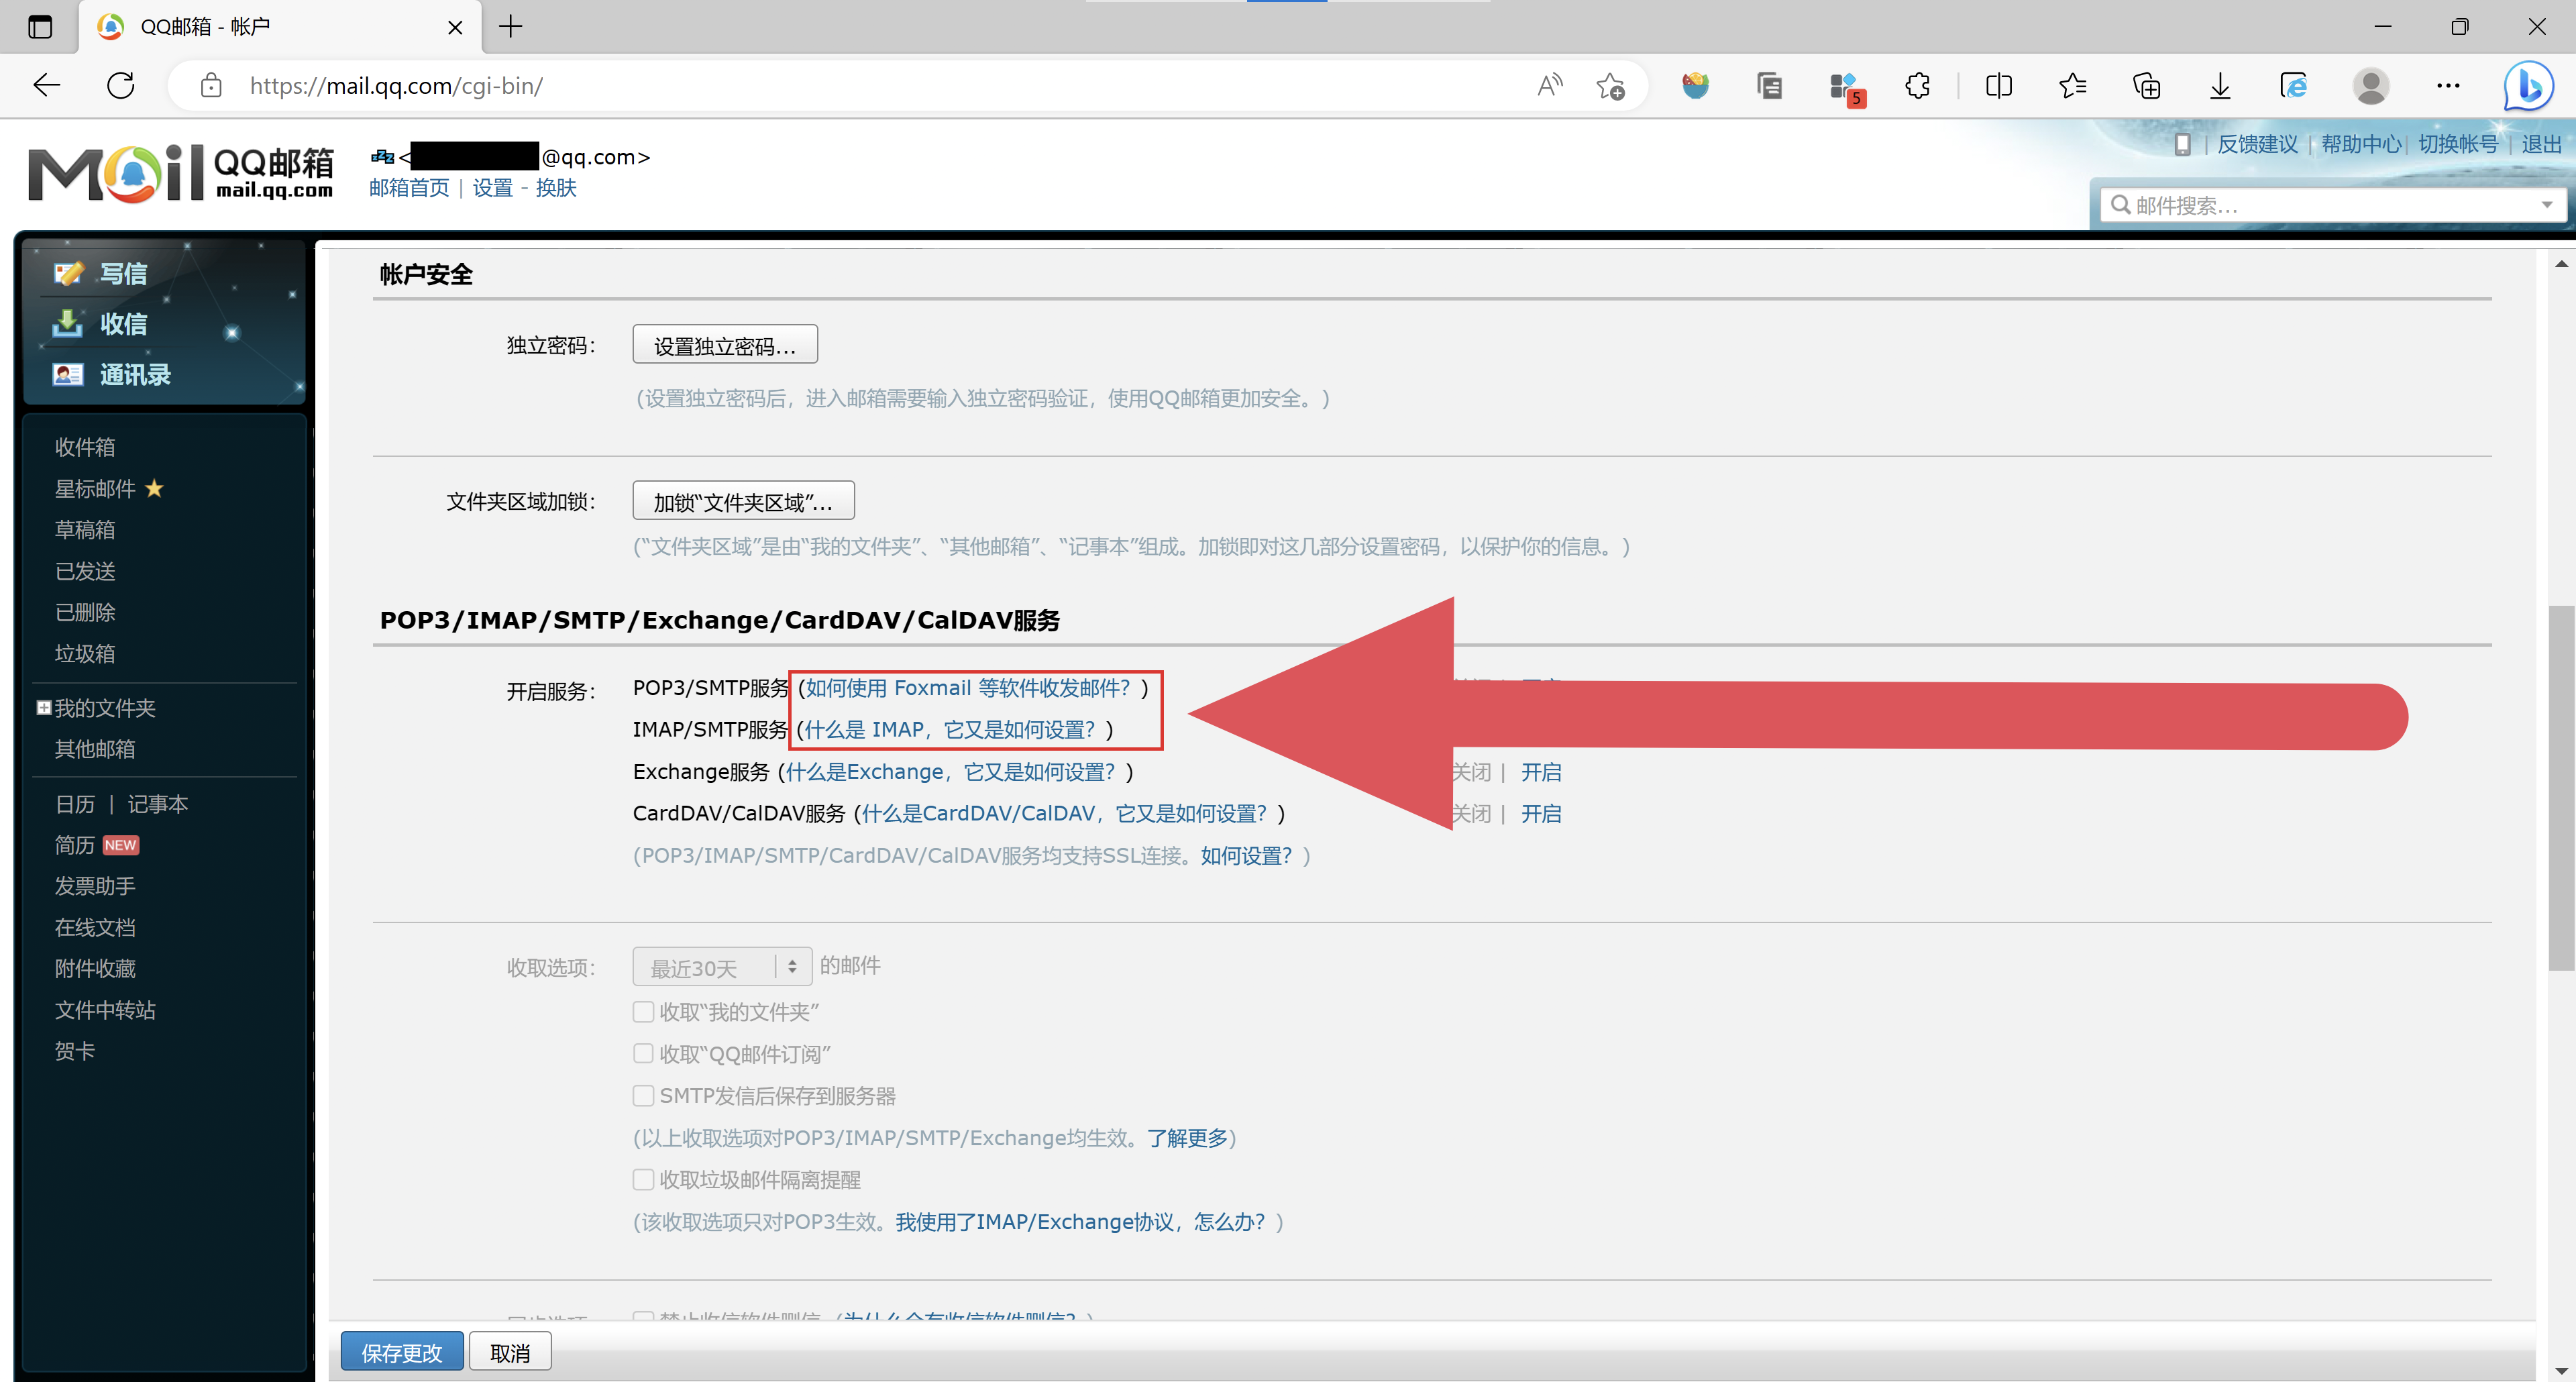2576x1382 pixels.
Task: Click the compose mail (写信) icon
Action: (x=68, y=273)
